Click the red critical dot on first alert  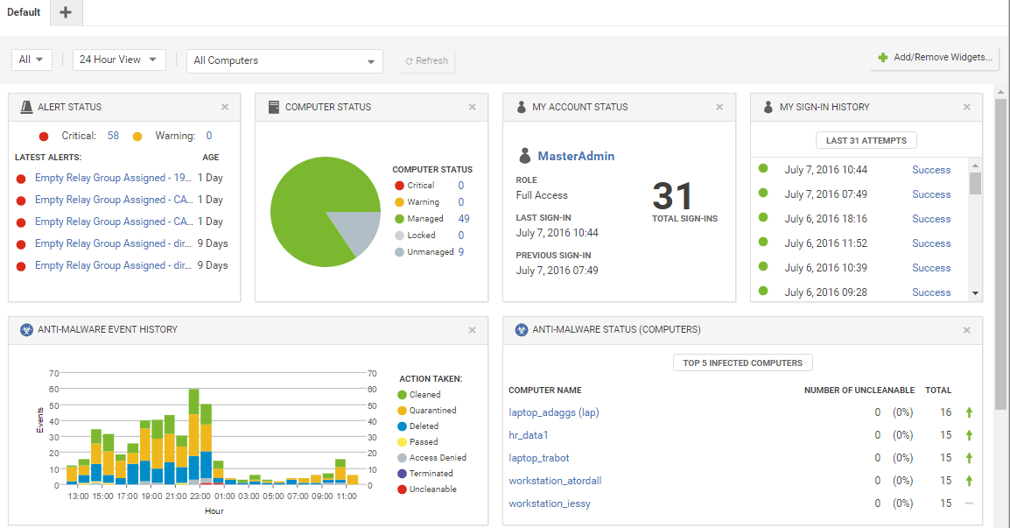click(x=20, y=177)
